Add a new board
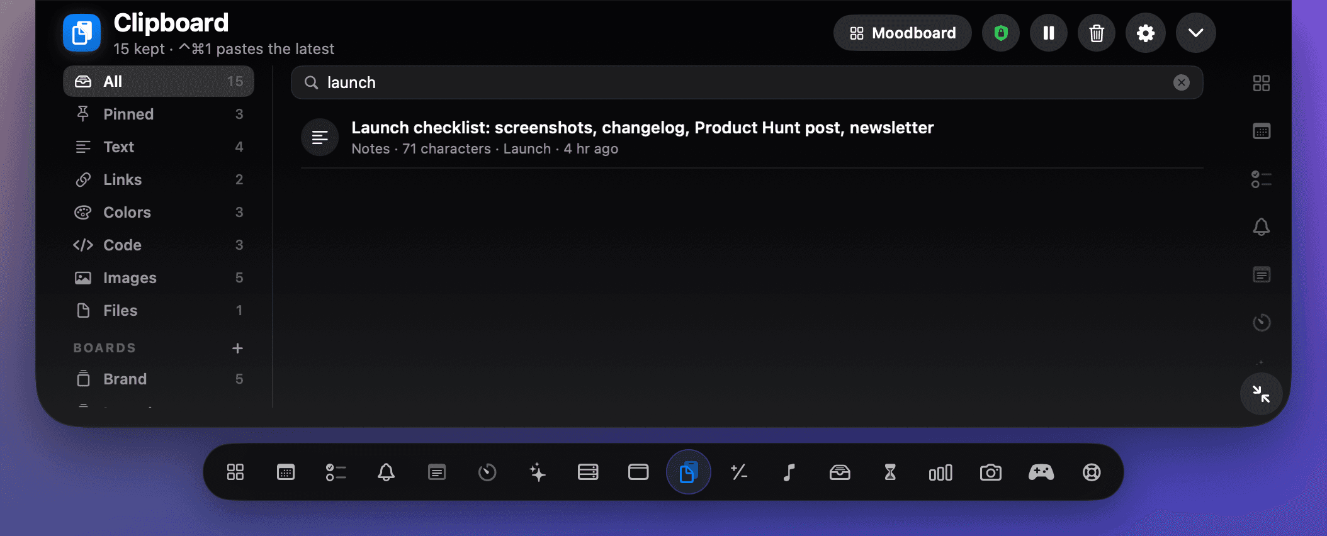The width and height of the screenshot is (1327, 536). tap(237, 348)
